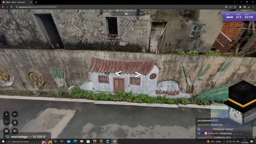The image size is (256, 144).
Task: Zoom out with the minus button
Action: tap(6, 122)
